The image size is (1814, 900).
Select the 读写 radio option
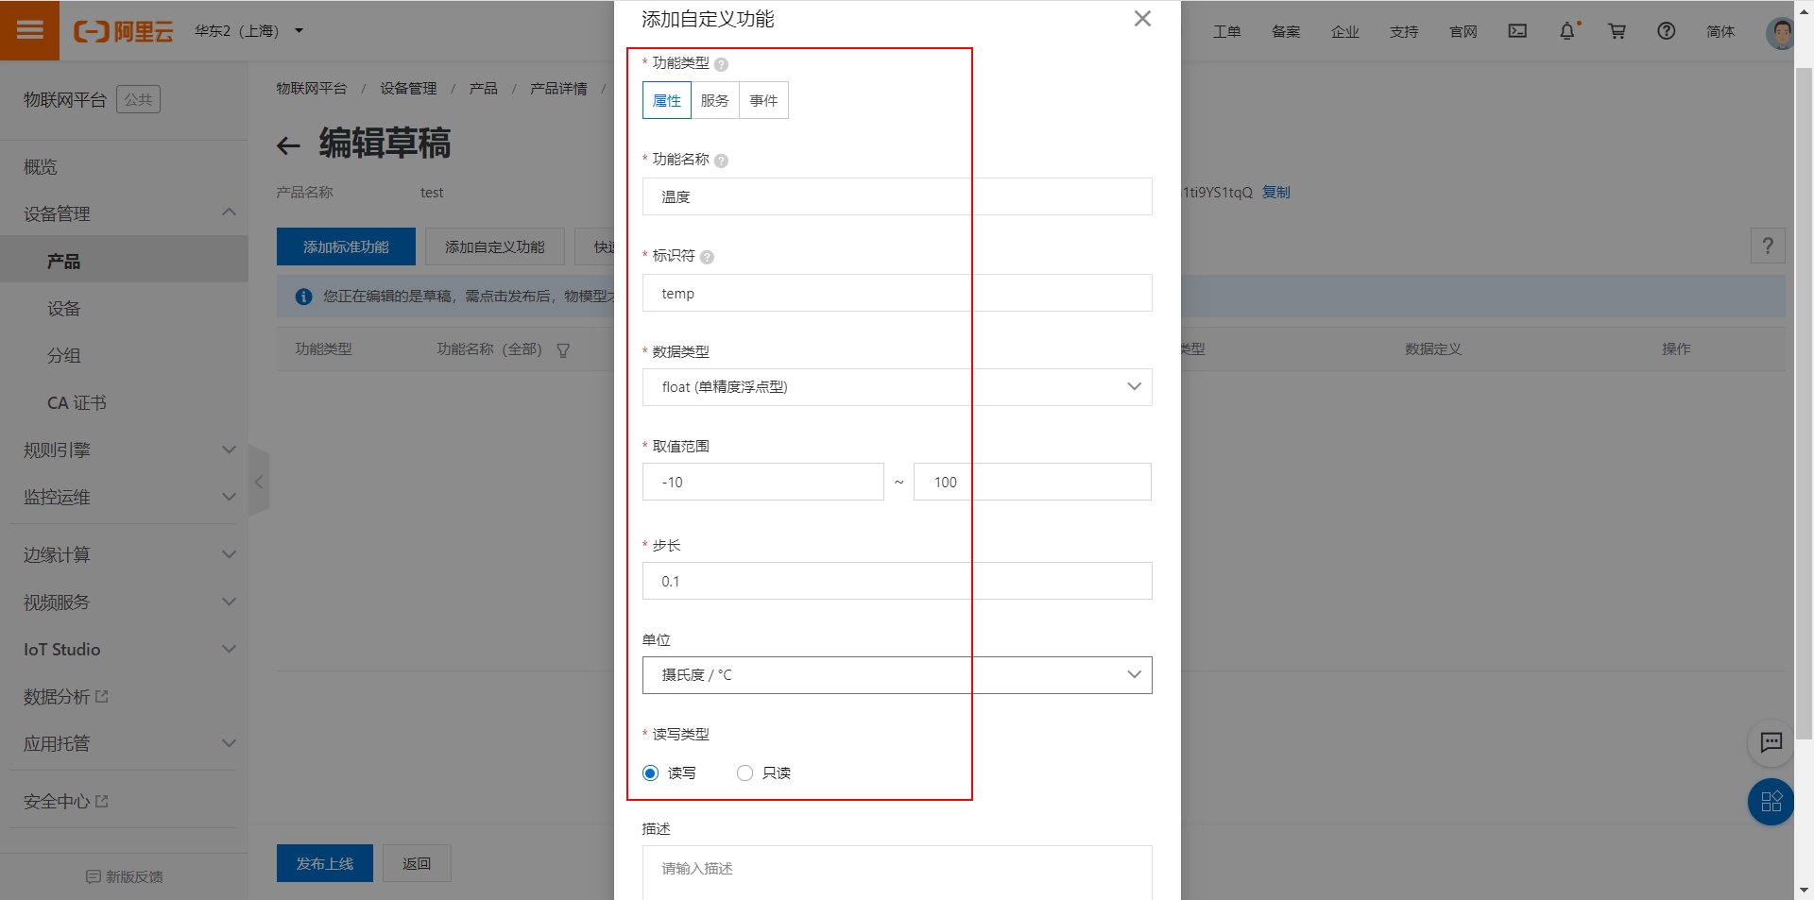(x=649, y=773)
